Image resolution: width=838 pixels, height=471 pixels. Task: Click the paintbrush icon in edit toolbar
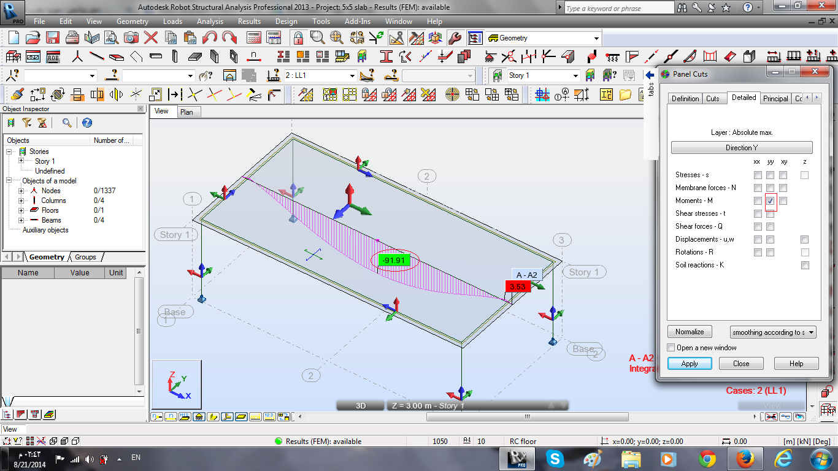[18, 95]
